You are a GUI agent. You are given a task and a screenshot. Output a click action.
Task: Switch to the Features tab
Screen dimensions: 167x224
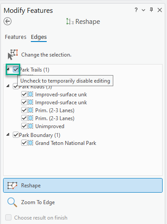tap(15, 37)
